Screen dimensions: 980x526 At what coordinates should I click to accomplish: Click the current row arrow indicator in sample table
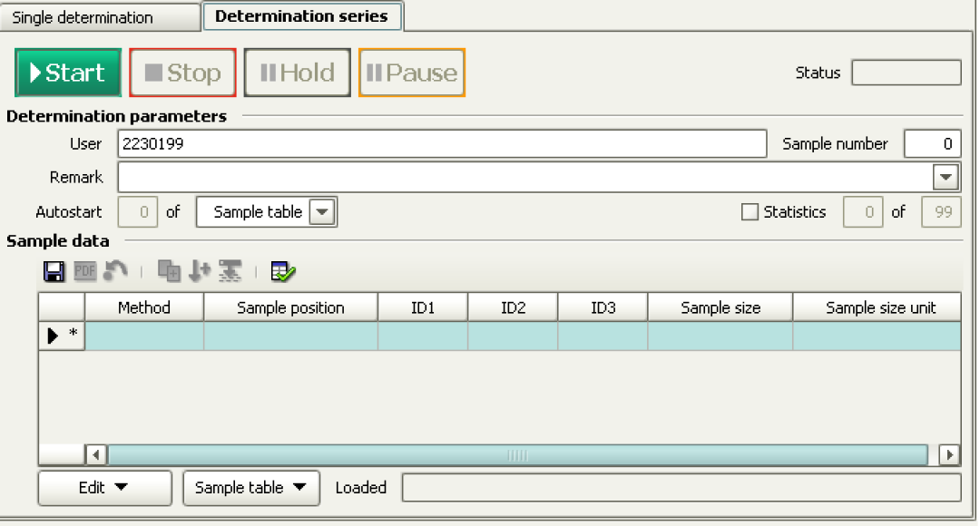(54, 336)
